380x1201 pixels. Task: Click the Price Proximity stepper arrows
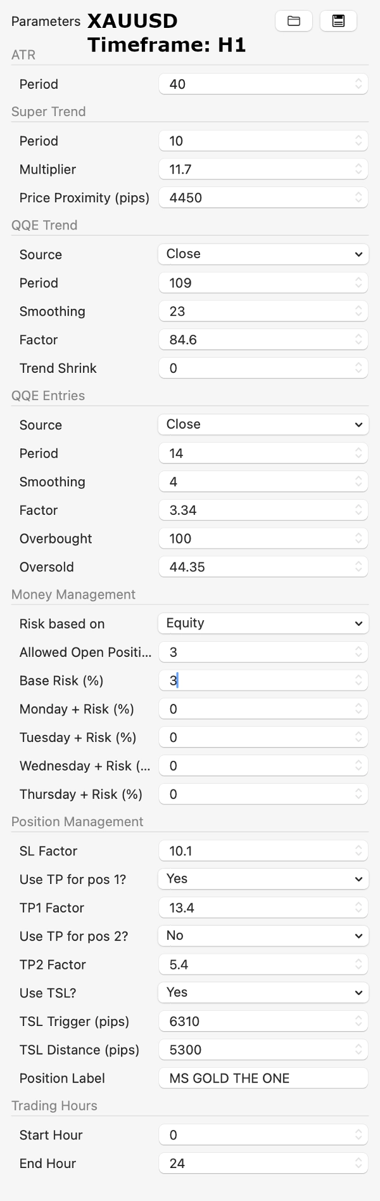click(x=358, y=198)
